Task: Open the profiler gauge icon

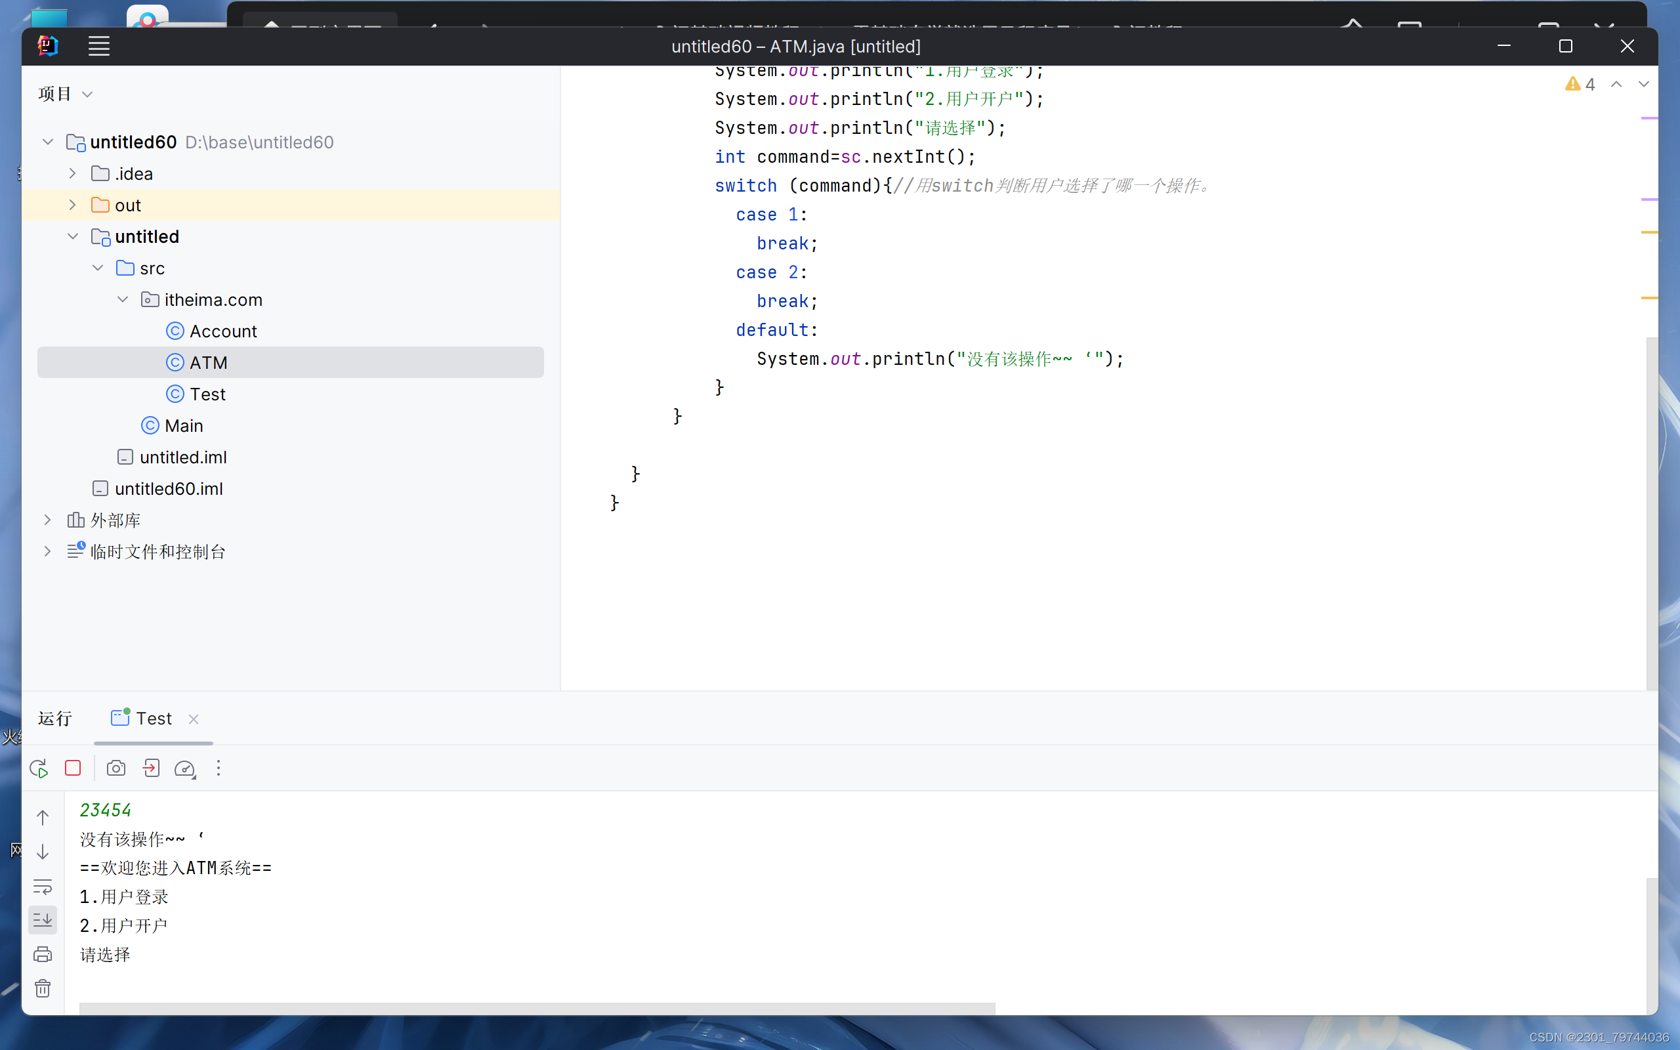Action: (x=185, y=768)
